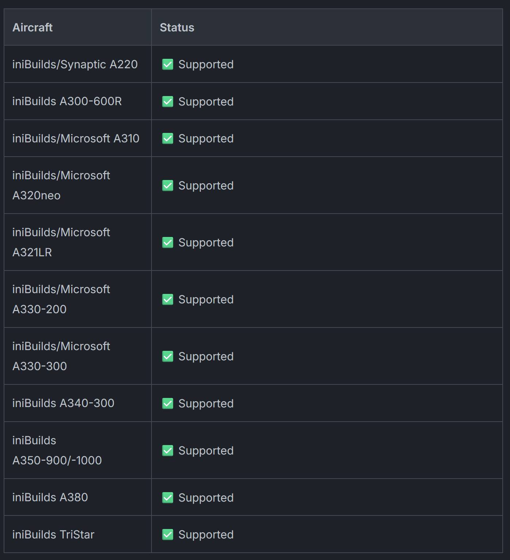Select the checkmark icon for iniBuilds TriStar
510x560 pixels.
(x=168, y=534)
